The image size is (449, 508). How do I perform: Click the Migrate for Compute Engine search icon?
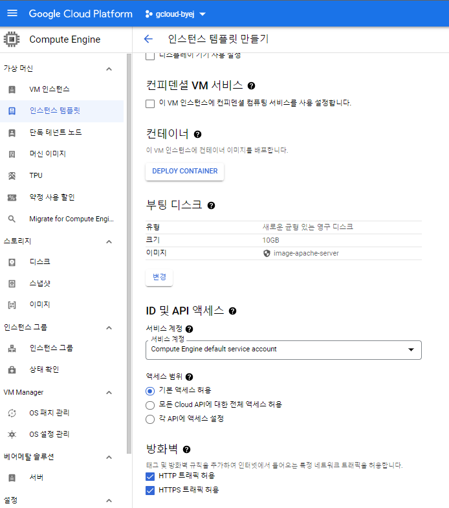pos(12,219)
